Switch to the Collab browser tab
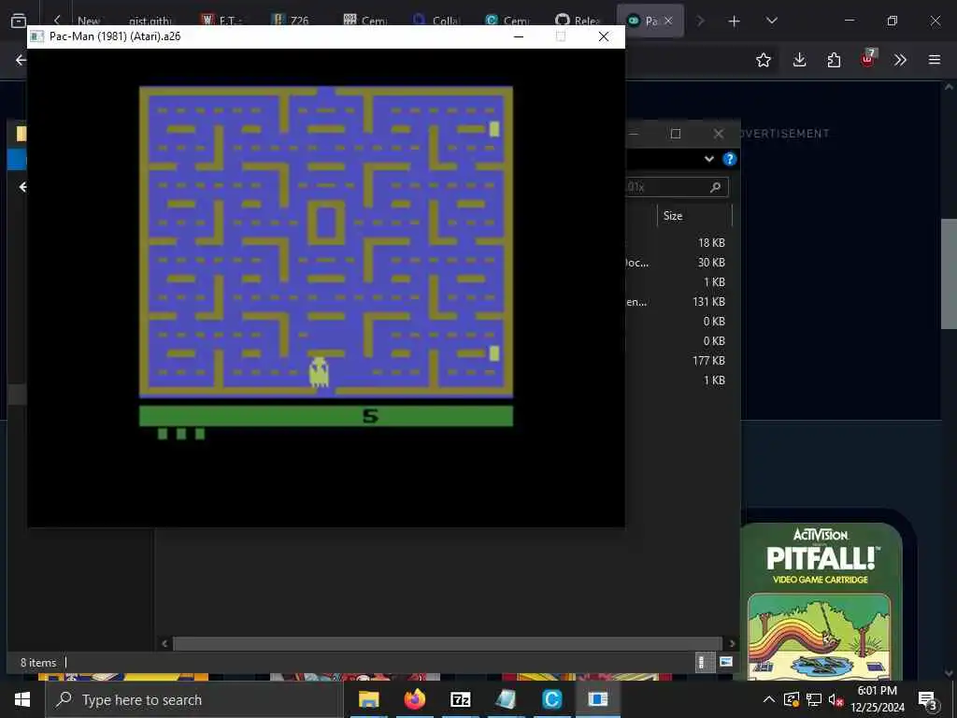The height and width of the screenshot is (718, 957). (436, 21)
